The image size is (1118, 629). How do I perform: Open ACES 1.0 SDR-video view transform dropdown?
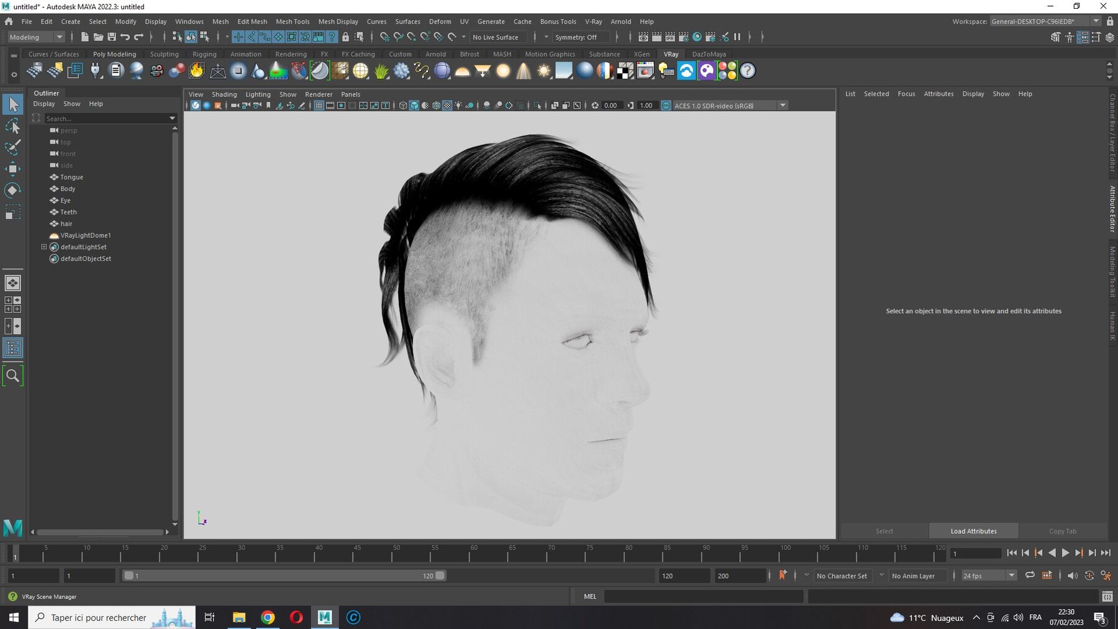[x=730, y=106]
